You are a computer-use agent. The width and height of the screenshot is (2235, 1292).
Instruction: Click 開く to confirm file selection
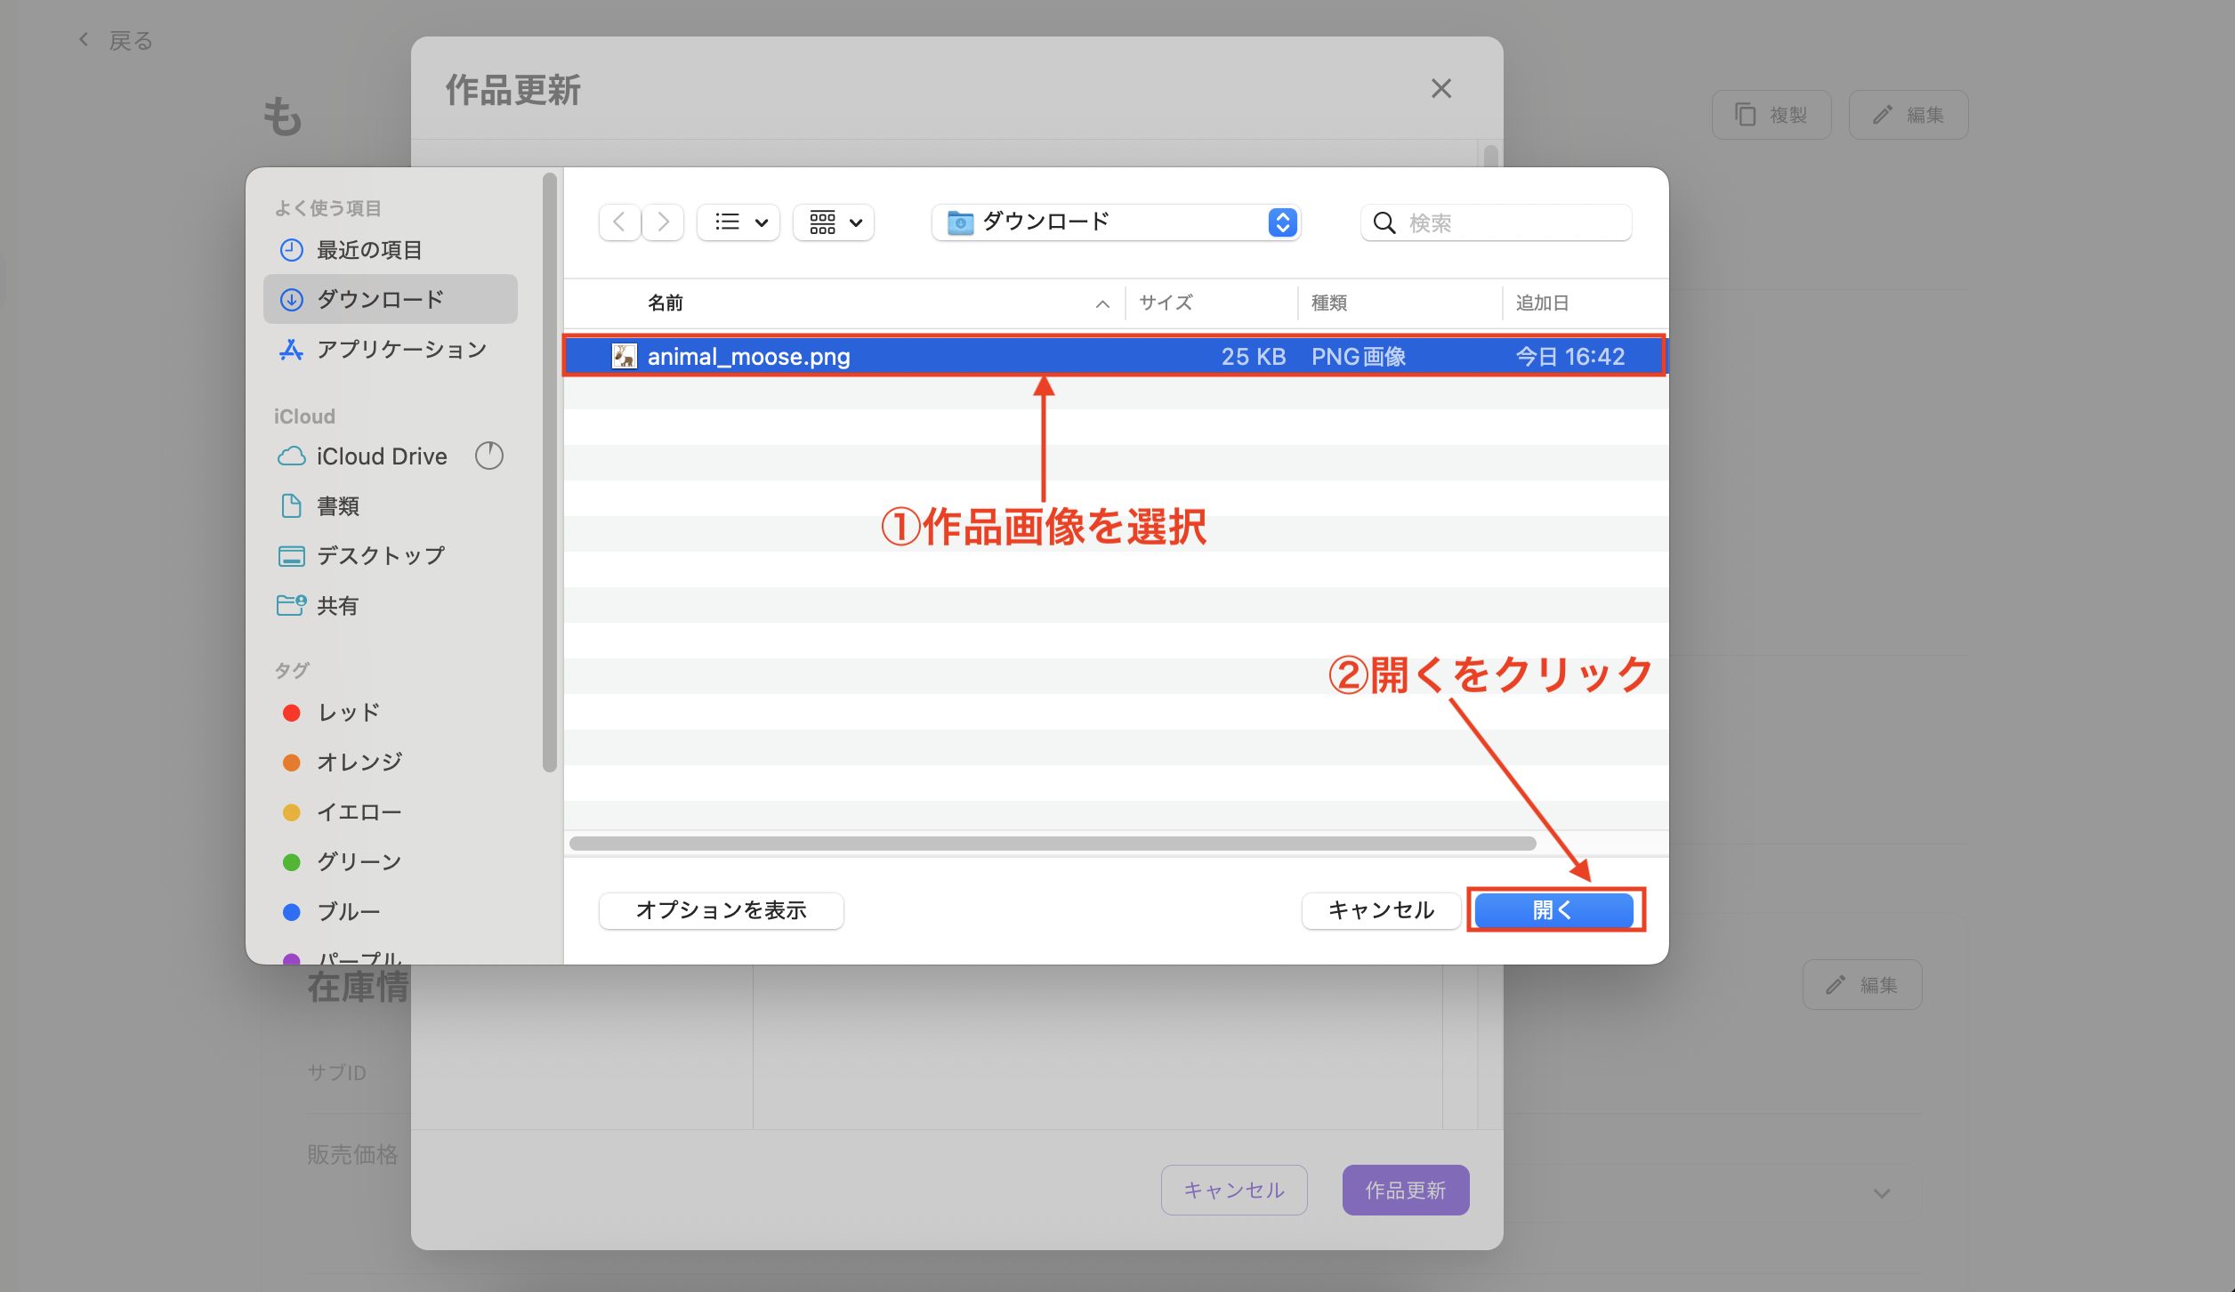(x=1554, y=909)
